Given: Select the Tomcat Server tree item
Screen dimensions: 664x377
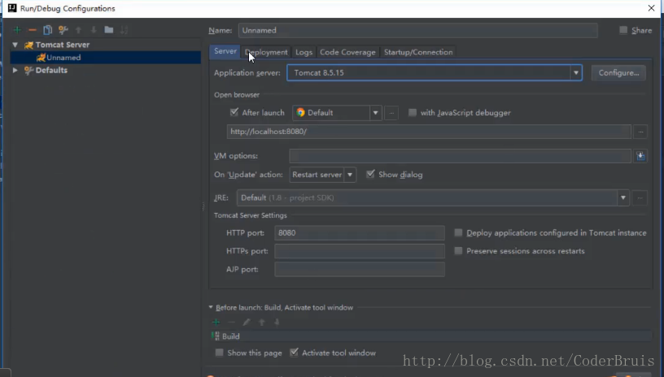Looking at the screenshot, I should [x=63, y=45].
